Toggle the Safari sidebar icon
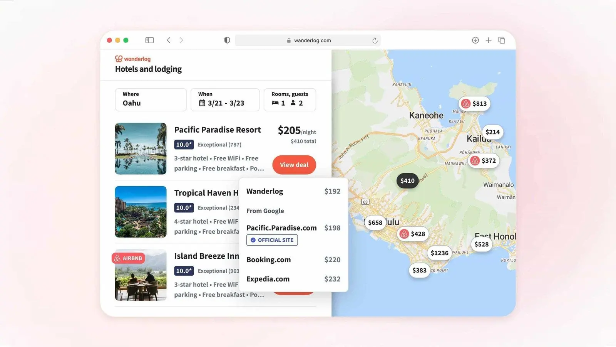 (149, 40)
